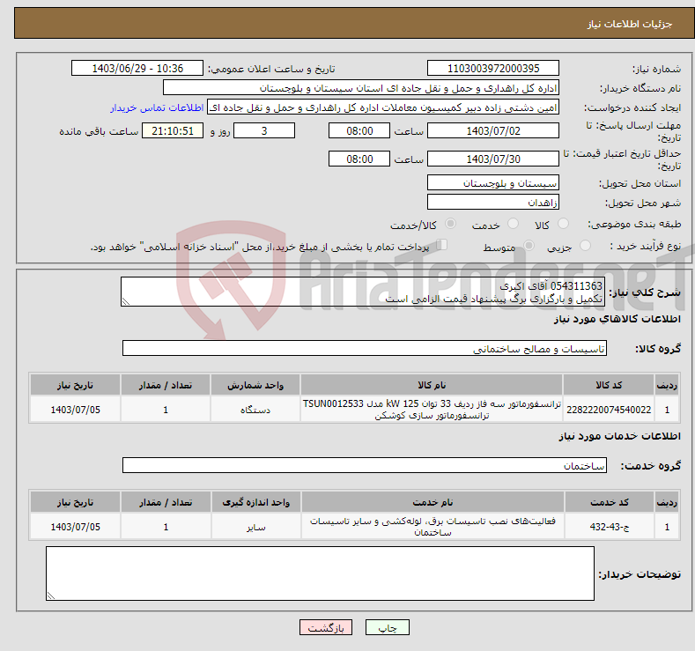Select the متوسط purchase type radio
Viewport: 695px width, 651px height.
529,246
